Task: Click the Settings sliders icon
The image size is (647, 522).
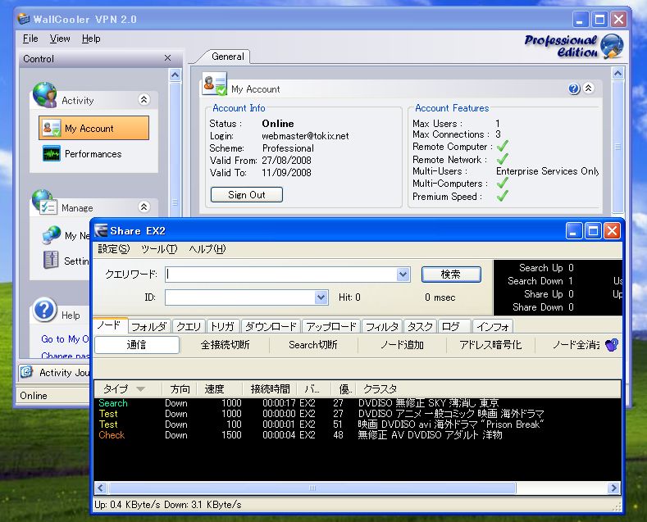Action: [x=51, y=260]
